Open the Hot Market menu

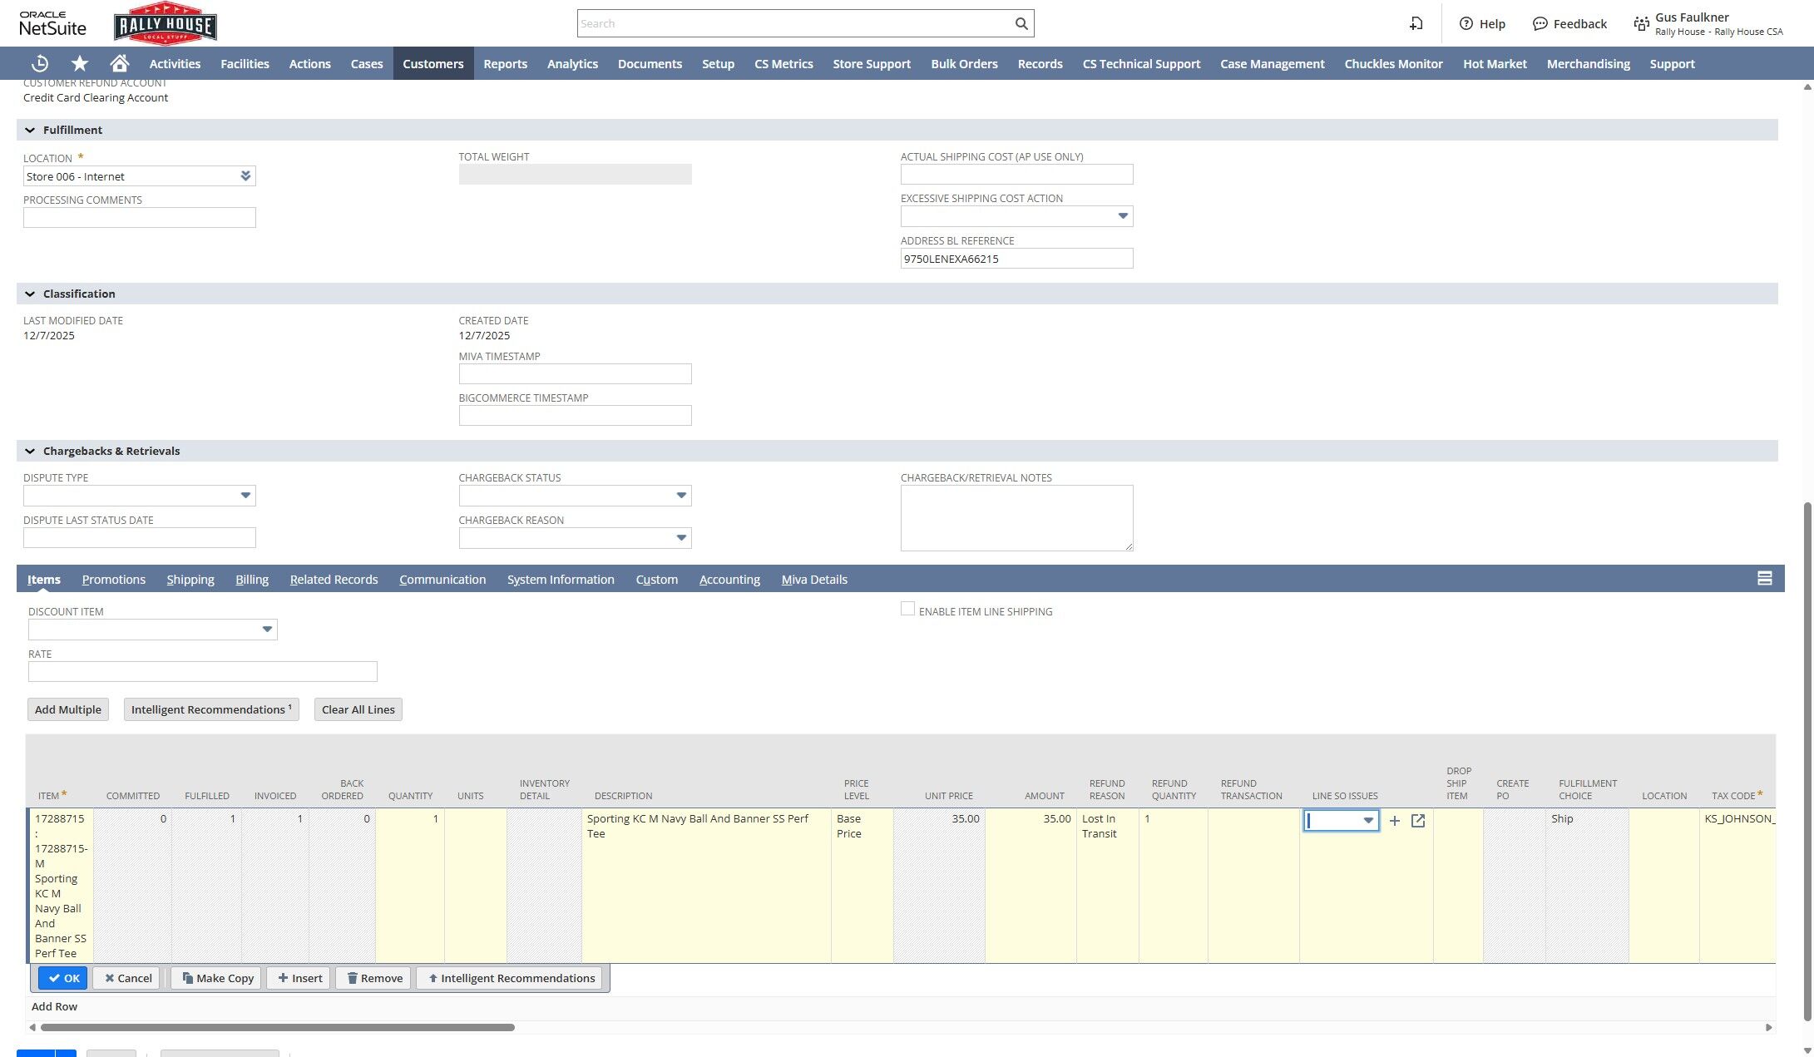(x=1495, y=63)
